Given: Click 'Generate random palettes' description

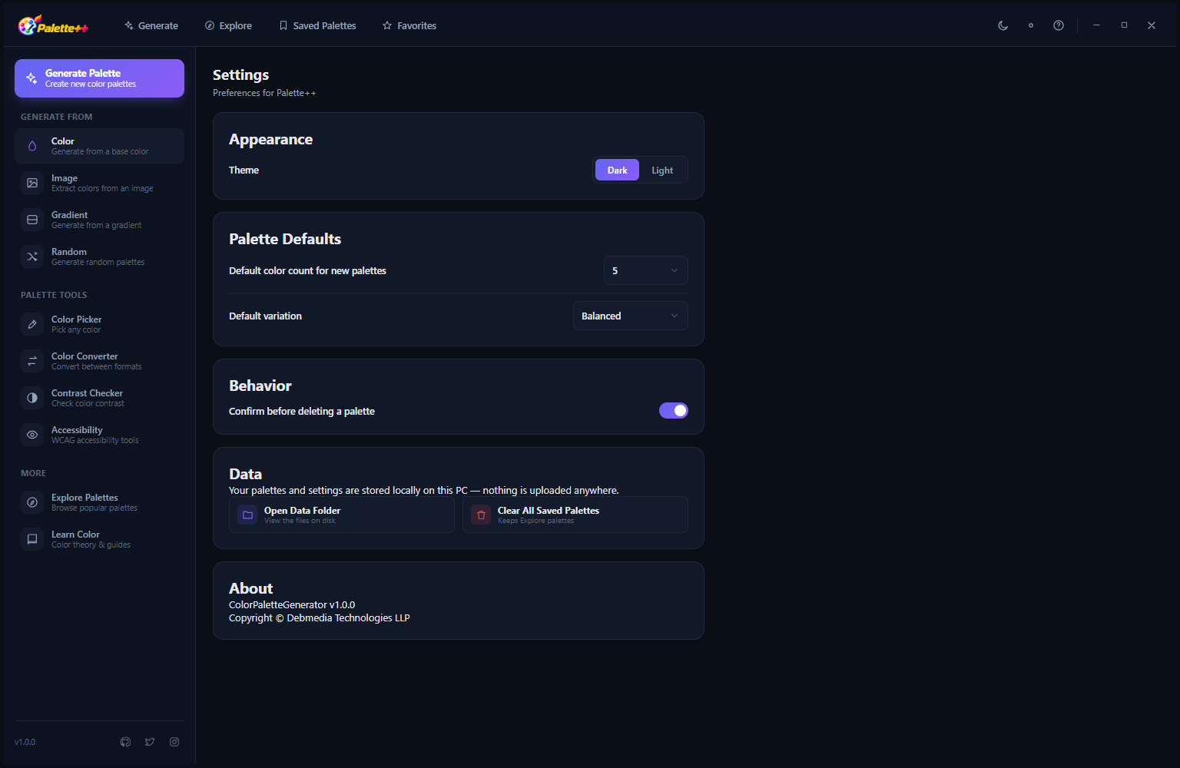Looking at the screenshot, I should click(x=98, y=262).
